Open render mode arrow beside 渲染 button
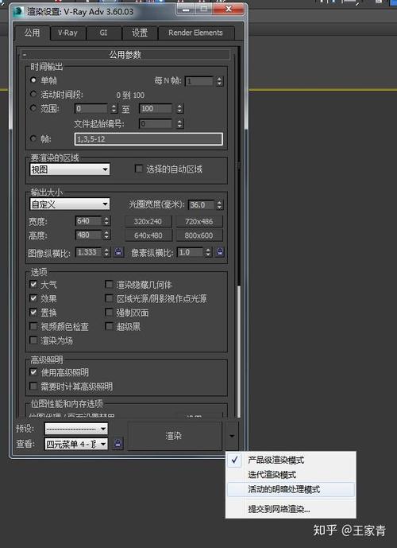 tap(232, 436)
